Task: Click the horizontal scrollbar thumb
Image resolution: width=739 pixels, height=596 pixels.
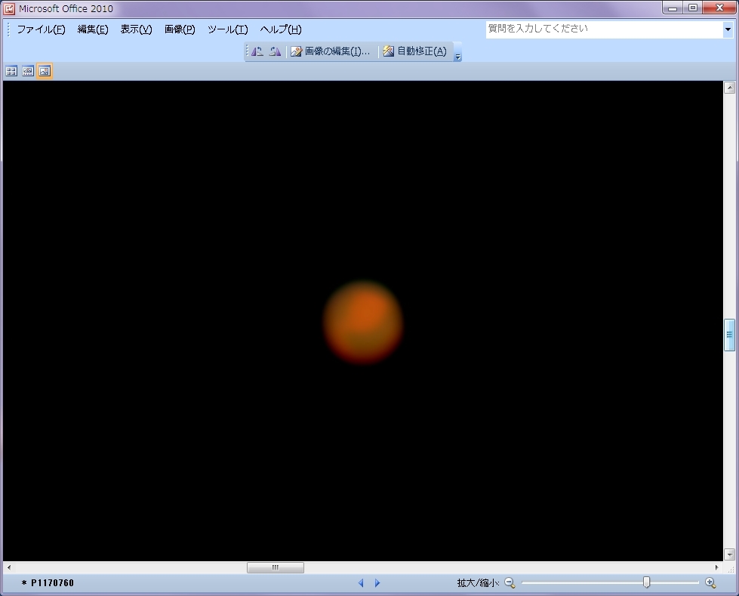Action: pos(276,568)
